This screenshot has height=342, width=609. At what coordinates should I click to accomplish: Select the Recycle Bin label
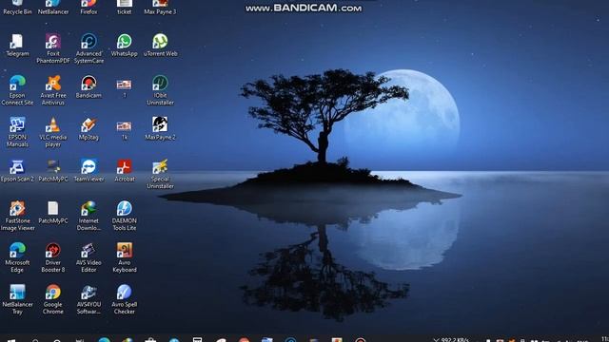(x=17, y=12)
